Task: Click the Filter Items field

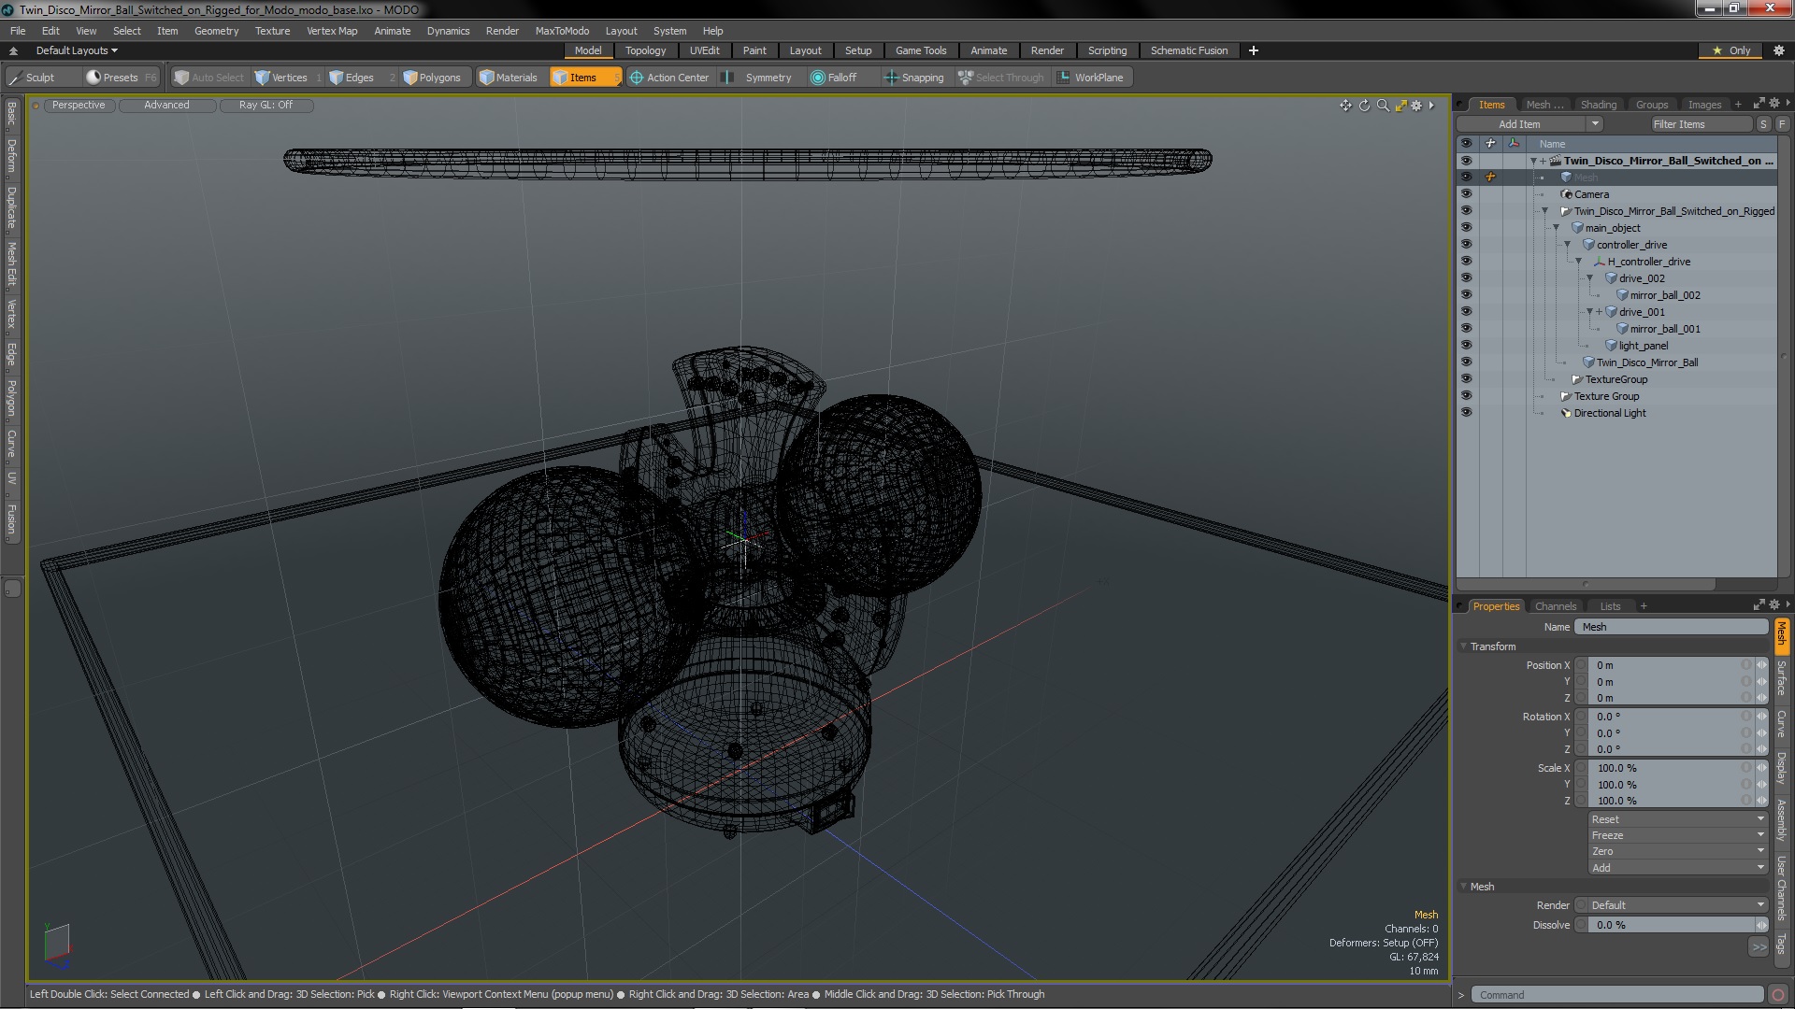Action: coord(1701,124)
